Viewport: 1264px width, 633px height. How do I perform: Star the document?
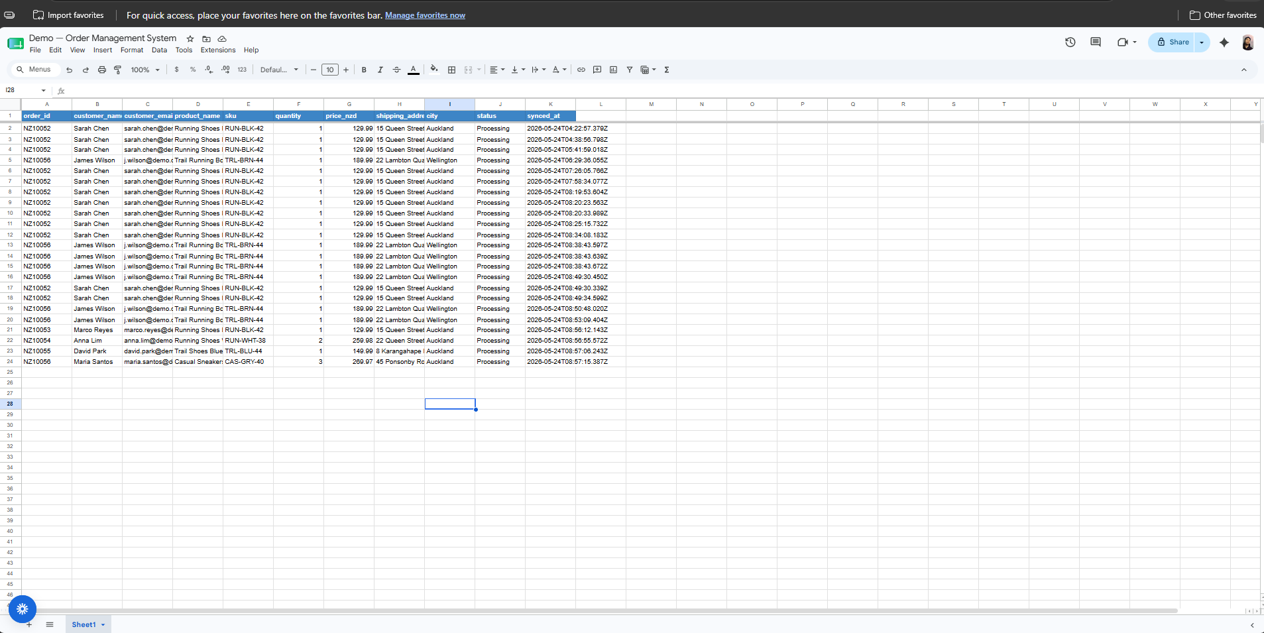click(x=190, y=38)
